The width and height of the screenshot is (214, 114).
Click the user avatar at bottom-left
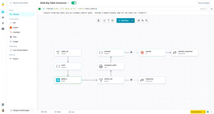(x=3, y=110)
